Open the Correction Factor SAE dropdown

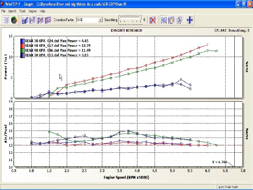100,20
